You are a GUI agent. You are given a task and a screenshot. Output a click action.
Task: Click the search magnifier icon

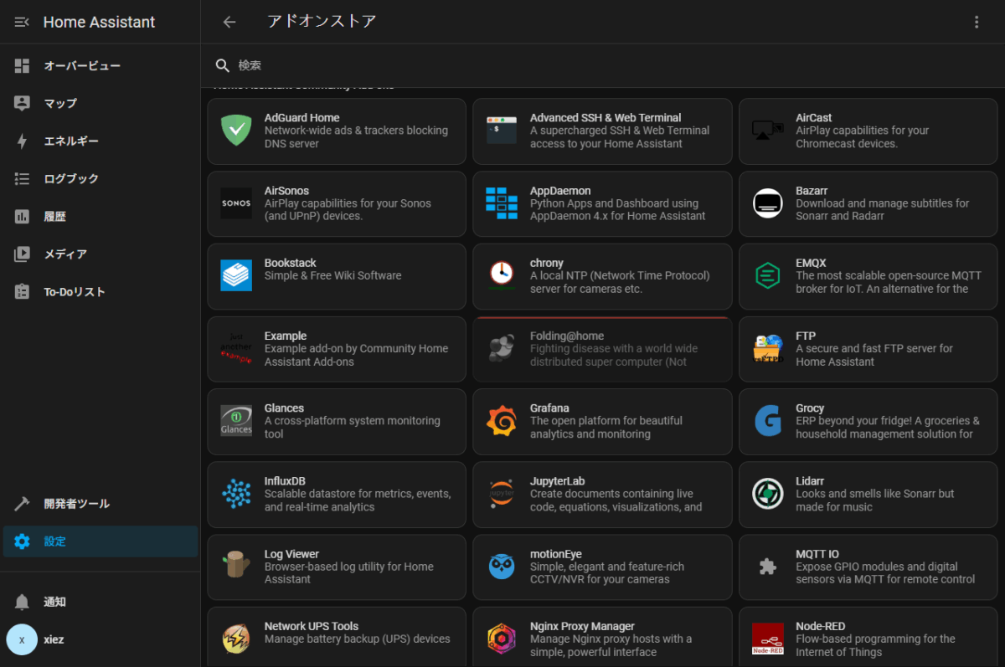(223, 65)
